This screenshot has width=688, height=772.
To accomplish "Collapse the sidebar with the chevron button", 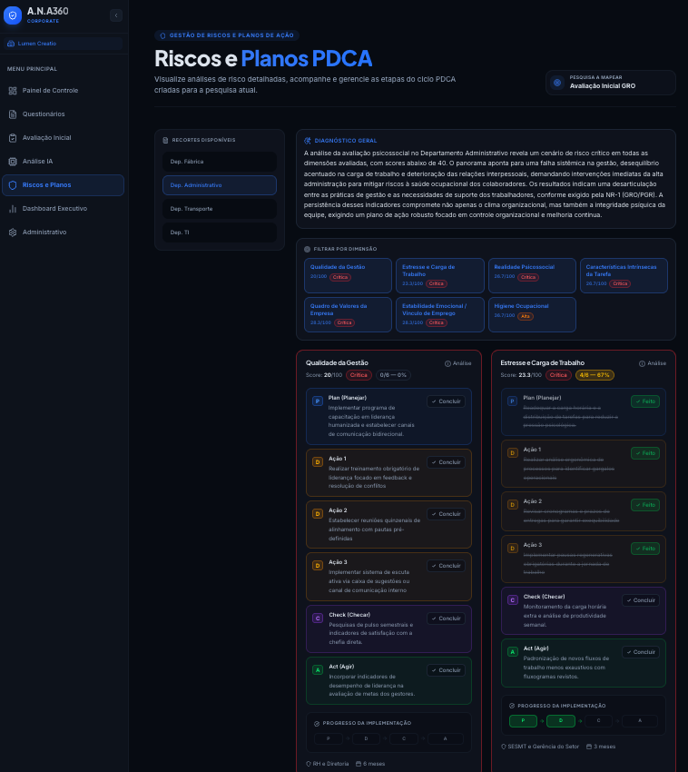I will (116, 15).
